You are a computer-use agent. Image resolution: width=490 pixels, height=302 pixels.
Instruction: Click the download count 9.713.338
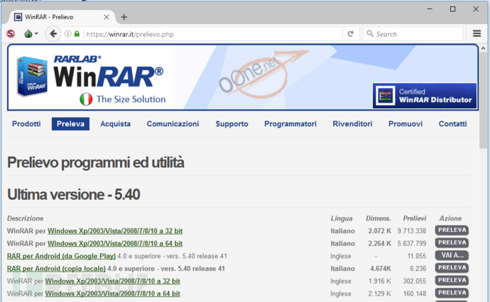click(412, 231)
